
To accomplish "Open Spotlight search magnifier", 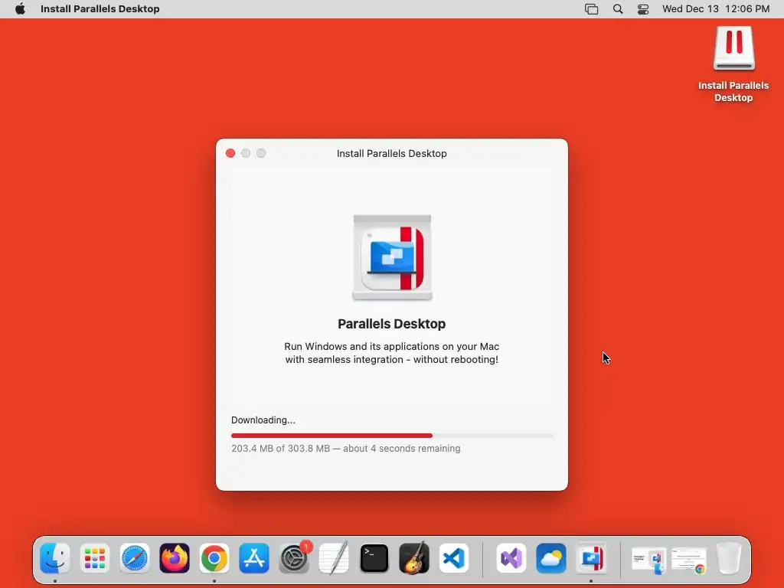I will coord(618,9).
